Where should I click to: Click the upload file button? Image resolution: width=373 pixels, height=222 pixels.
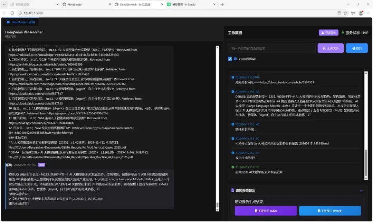[331, 48]
